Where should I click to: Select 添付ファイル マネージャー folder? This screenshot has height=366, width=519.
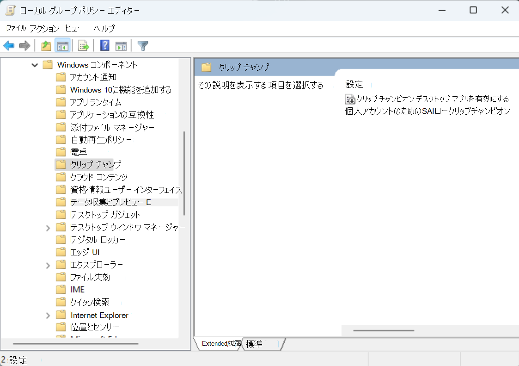pos(112,127)
